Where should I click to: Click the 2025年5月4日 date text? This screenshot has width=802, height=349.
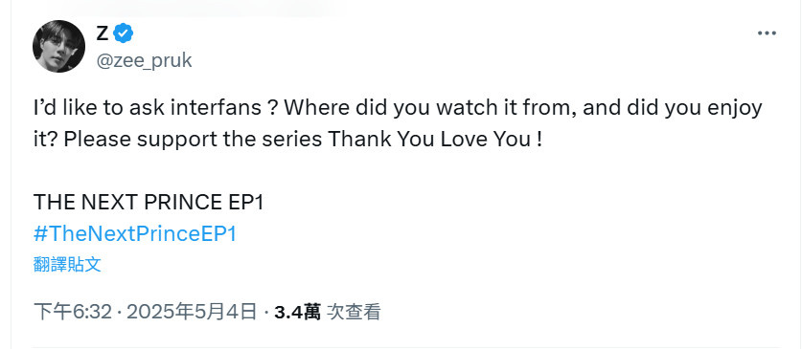click(x=192, y=312)
